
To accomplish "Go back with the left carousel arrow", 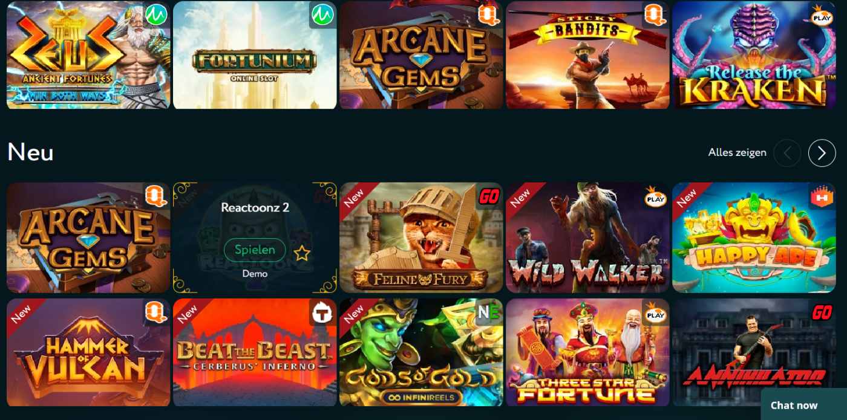I will (x=787, y=153).
